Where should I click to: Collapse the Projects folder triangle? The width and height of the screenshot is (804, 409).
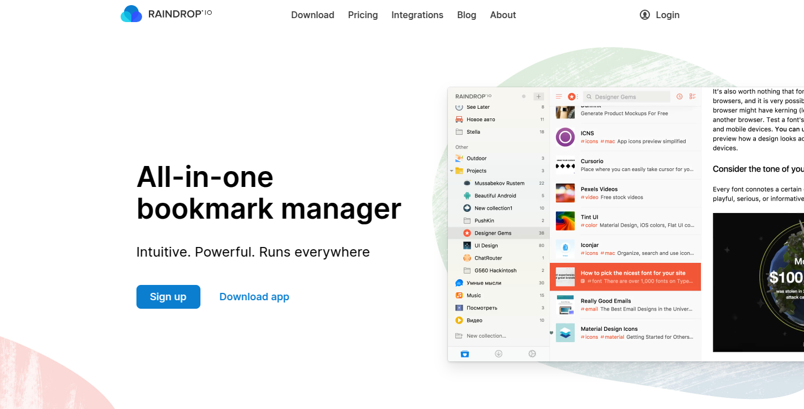pos(452,171)
